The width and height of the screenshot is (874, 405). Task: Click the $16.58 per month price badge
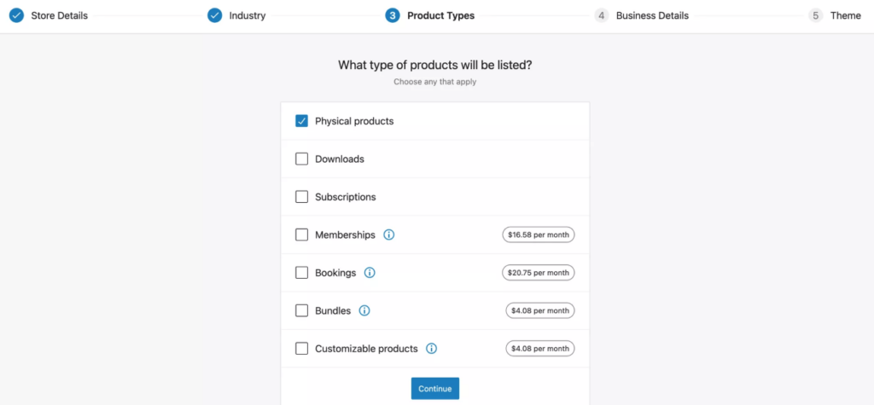coord(539,234)
